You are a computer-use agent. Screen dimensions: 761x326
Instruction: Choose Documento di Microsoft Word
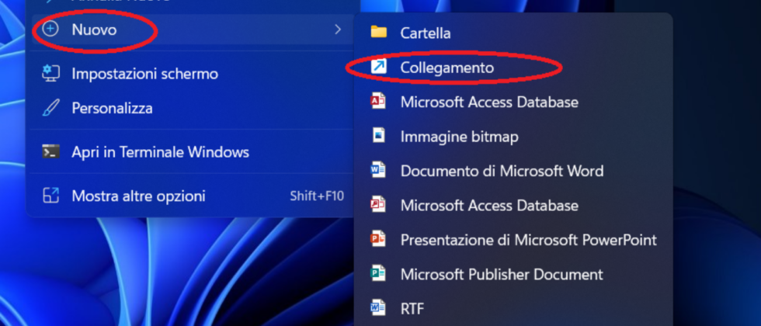pos(502,171)
